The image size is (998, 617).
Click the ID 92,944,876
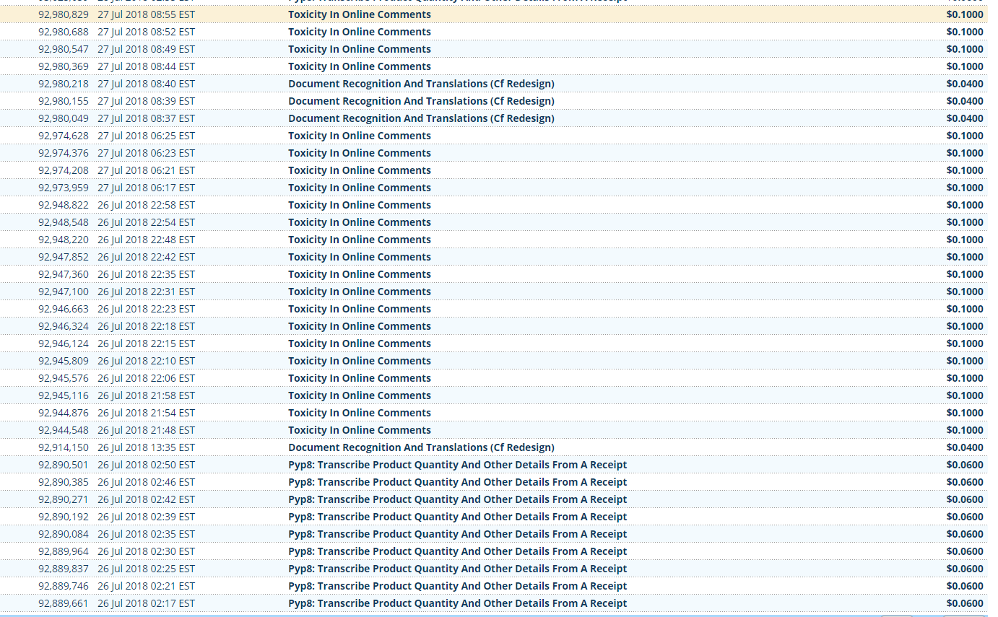64,413
